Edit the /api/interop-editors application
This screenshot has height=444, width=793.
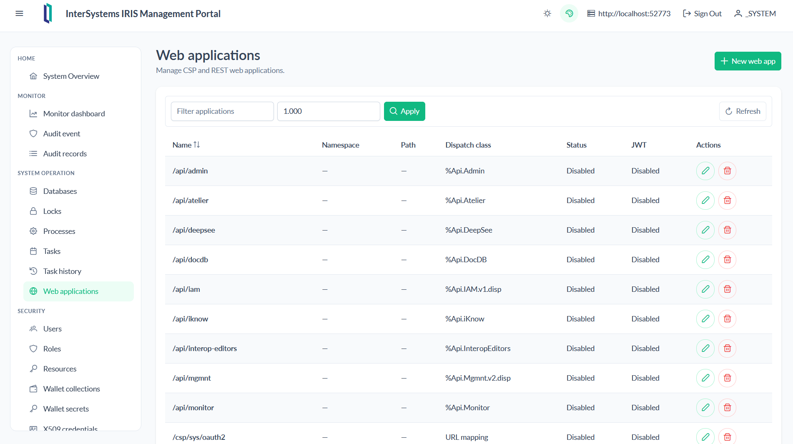click(x=705, y=349)
